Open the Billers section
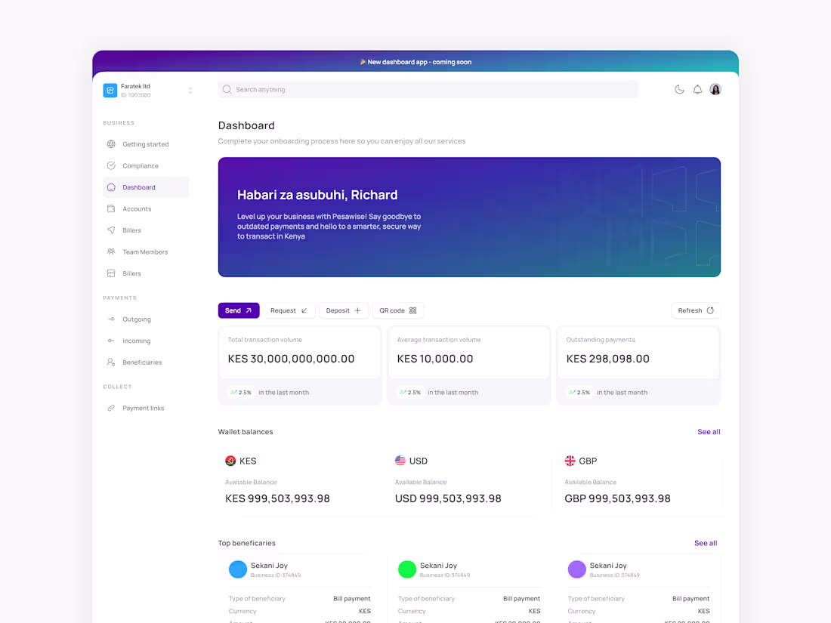Image resolution: width=831 pixels, height=623 pixels. point(133,230)
